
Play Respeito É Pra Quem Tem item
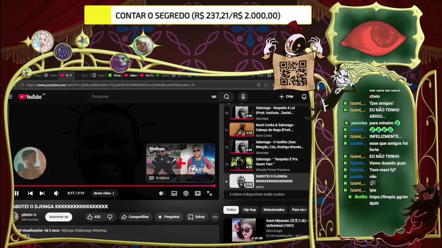click(267, 164)
